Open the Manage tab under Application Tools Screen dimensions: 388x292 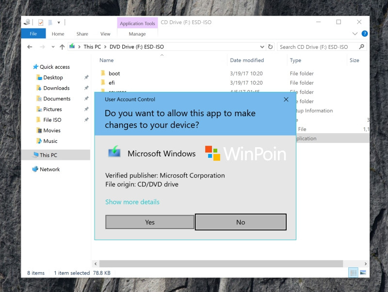coord(137,34)
